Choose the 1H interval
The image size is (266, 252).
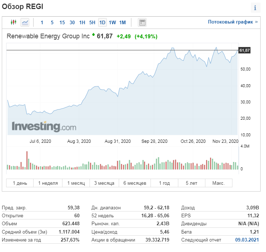[82, 22]
